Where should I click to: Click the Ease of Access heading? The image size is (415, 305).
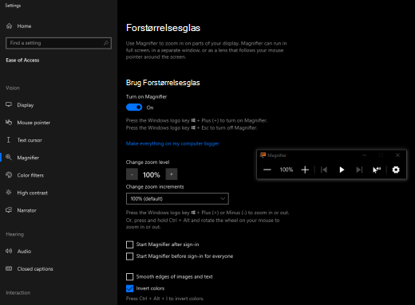click(22, 61)
